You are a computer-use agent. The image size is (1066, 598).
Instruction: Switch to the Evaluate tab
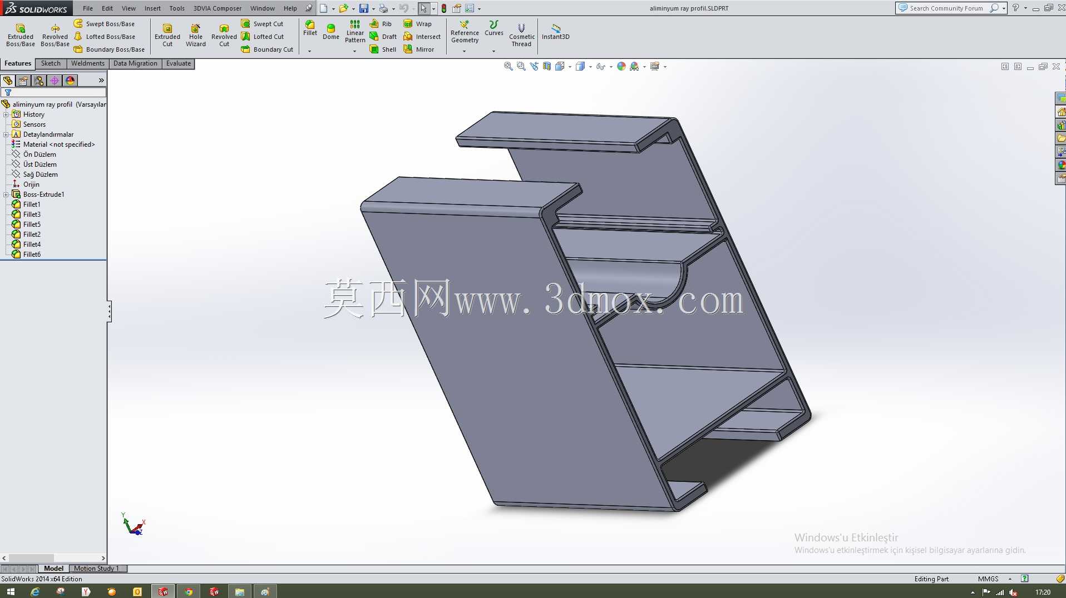[179, 63]
